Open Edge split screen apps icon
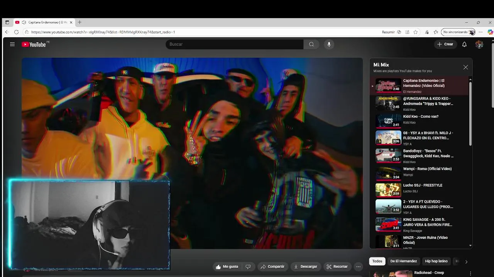The width and height of the screenshot is (494, 277). click(407, 32)
